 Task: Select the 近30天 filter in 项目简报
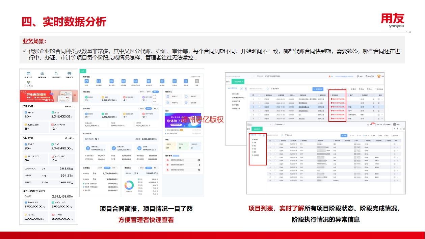(x=142, y=92)
